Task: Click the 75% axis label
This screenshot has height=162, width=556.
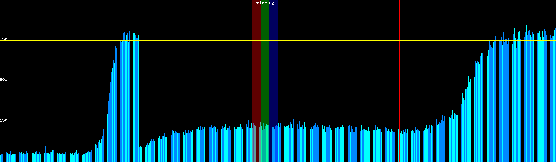Action: pyautogui.click(x=4, y=39)
